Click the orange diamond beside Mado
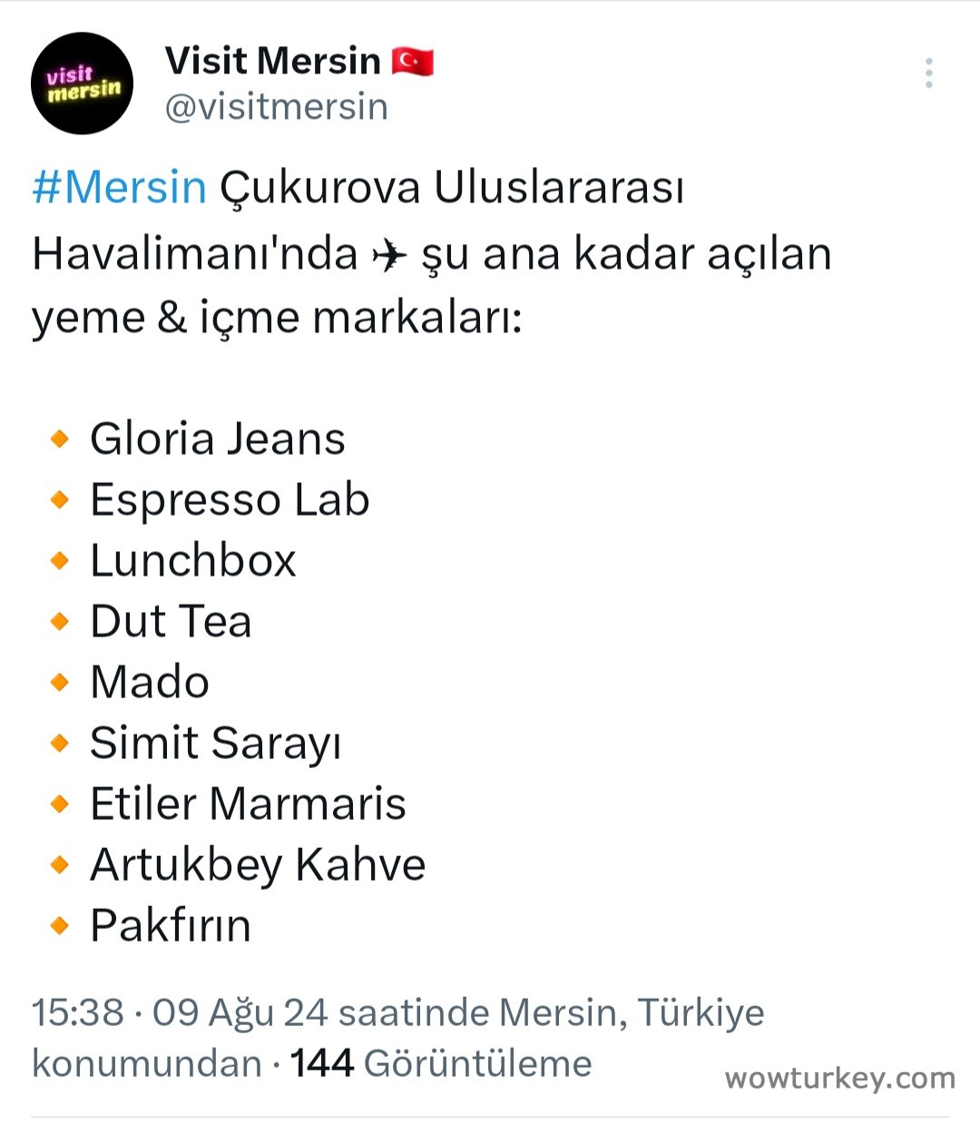Screen dimensions: 980x1133 pos(60,683)
